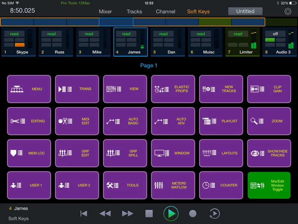Toggle the orange button on Skype track
Image resolution: width=298 pixels, height=224 pixels.
(20, 45)
